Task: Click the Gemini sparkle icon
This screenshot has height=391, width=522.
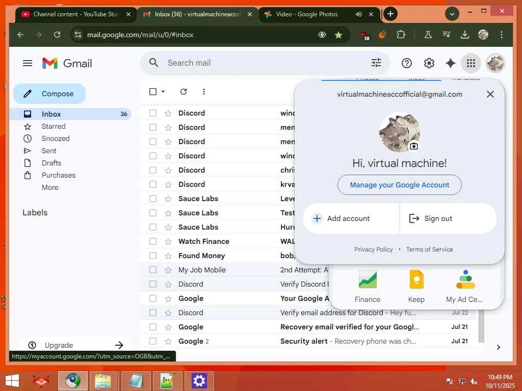Action: [450, 63]
